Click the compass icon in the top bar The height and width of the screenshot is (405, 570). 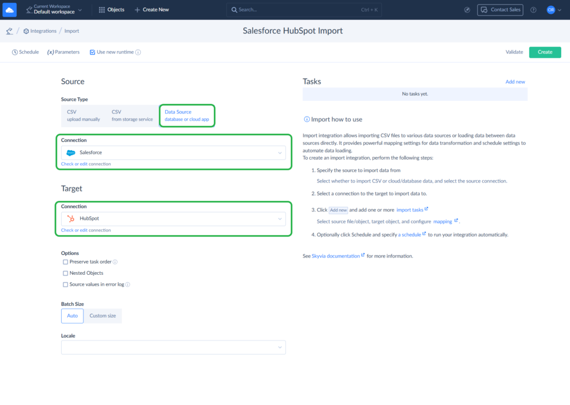click(x=467, y=9)
